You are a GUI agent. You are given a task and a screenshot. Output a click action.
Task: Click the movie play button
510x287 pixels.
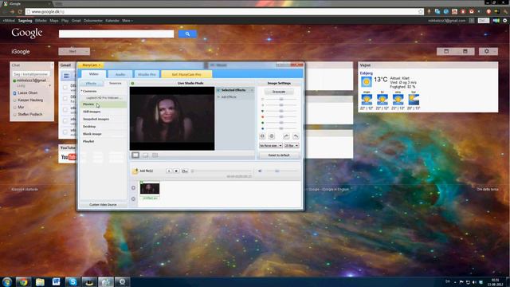point(169,171)
